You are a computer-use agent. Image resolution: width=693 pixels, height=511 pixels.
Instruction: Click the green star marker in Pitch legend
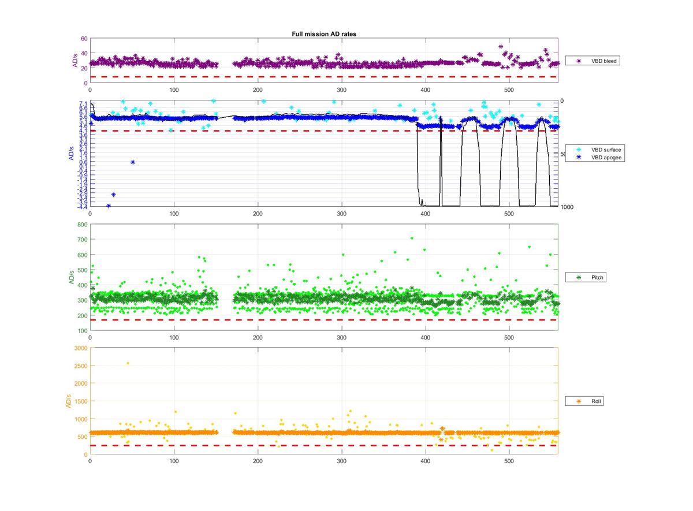coord(579,278)
